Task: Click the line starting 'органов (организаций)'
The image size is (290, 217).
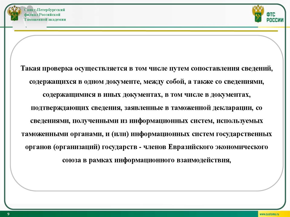Action: [x=147, y=147]
